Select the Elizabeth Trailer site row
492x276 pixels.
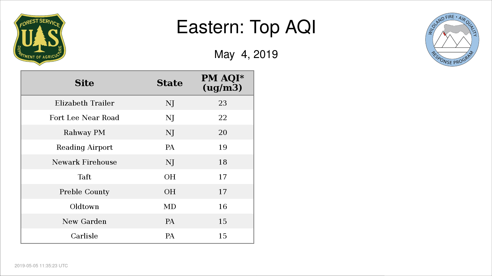(137, 103)
